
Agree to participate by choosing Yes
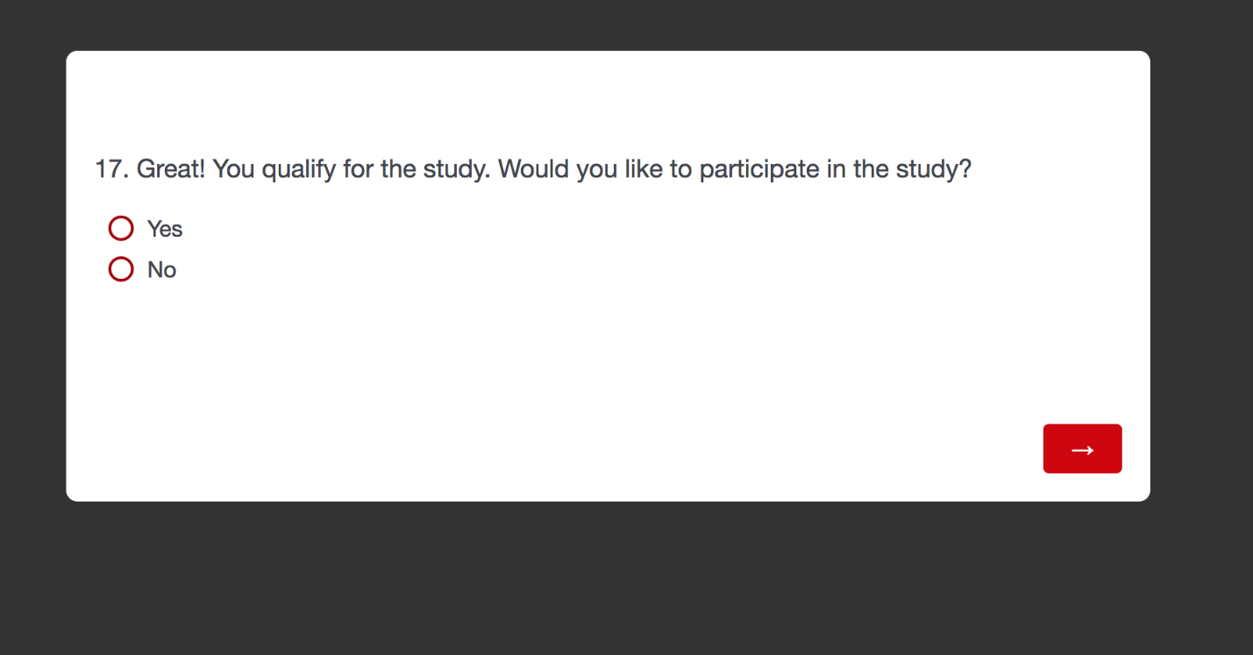(x=121, y=229)
